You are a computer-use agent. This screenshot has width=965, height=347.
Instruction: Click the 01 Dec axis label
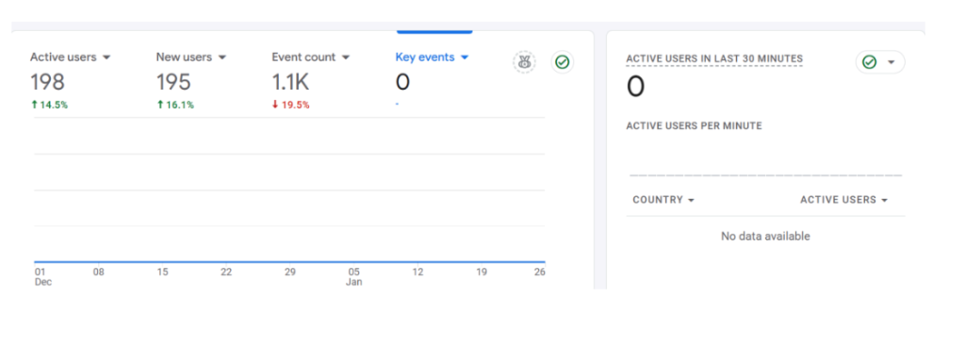point(42,277)
